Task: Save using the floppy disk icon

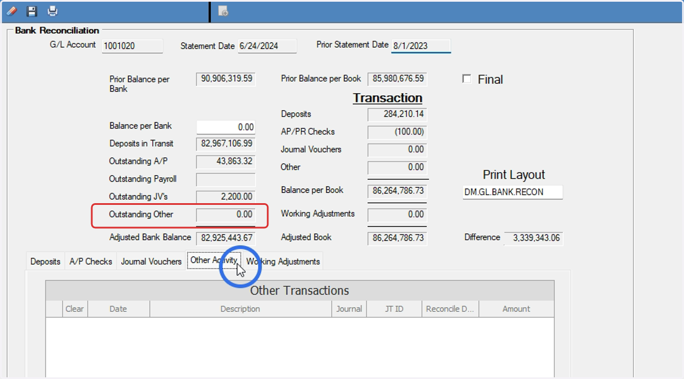Action: tap(32, 11)
